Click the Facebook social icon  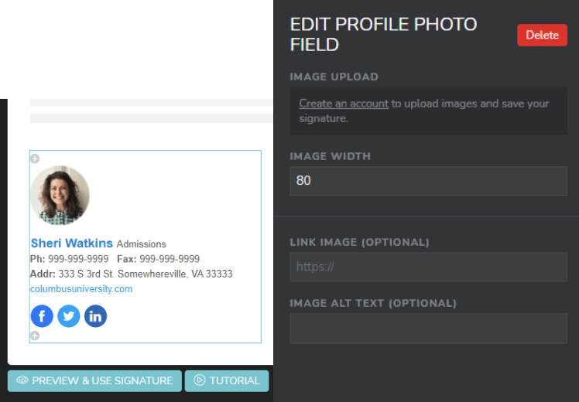click(42, 316)
